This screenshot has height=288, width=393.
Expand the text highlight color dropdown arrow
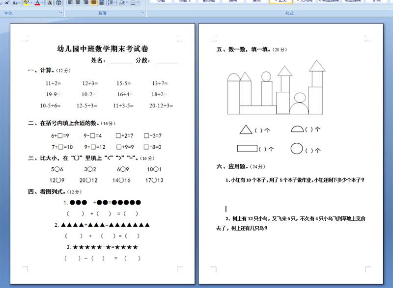click(x=31, y=2)
